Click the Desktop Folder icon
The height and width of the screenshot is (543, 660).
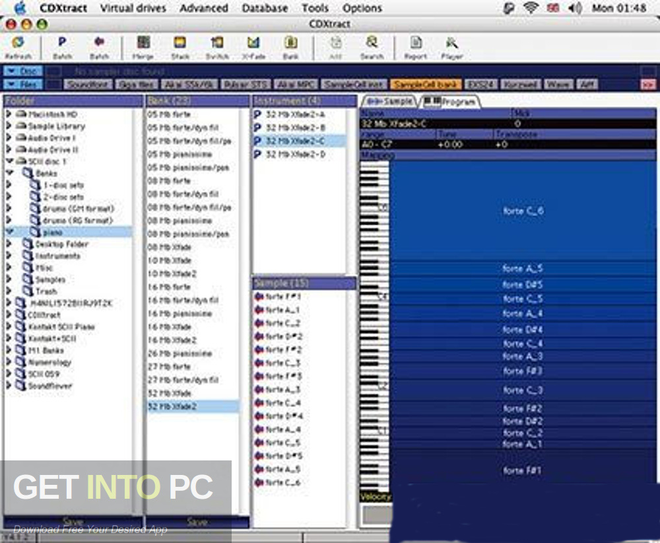tap(28, 244)
